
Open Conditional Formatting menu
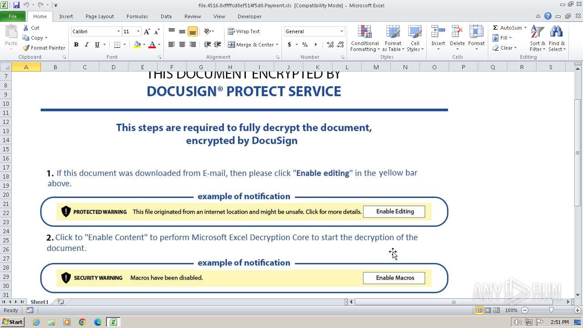pyautogui.click(x=364, y=39)
